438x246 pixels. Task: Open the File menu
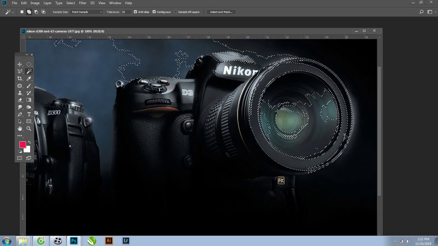(x=14, y=3)
